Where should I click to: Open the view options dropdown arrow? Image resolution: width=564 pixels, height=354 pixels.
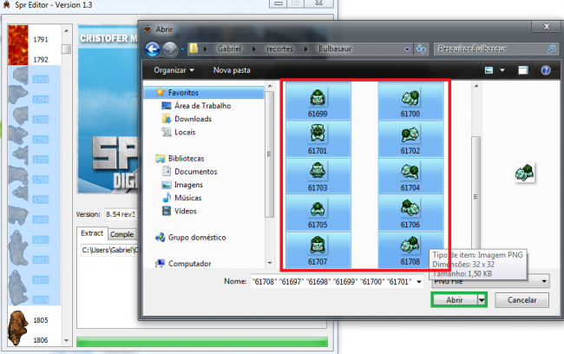coord(502,70)
